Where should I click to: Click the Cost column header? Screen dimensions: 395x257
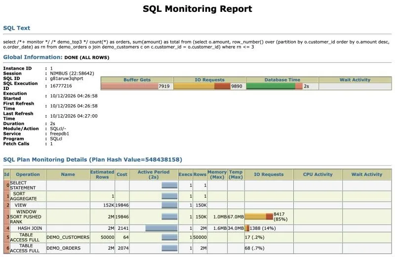(122, 174)
